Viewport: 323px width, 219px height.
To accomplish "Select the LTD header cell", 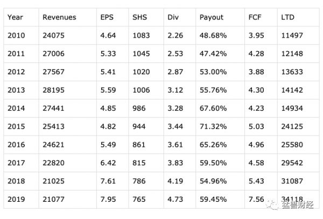I will [288, 17].
